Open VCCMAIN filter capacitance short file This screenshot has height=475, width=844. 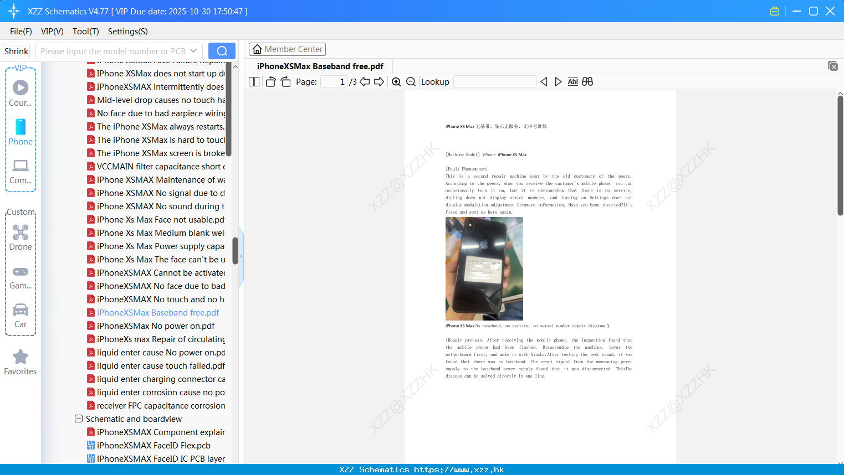pyautogui.click(x=156, y=167)
